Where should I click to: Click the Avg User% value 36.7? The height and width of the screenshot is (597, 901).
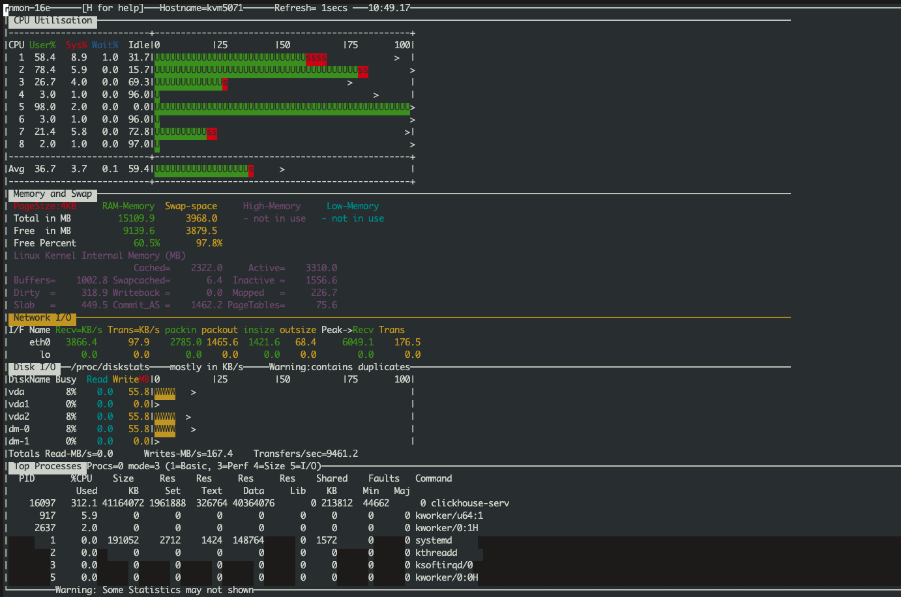click(45, 169)
